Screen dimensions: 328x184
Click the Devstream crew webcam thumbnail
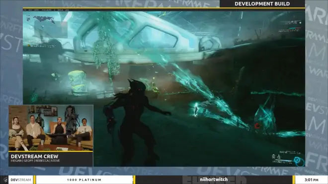51,128
